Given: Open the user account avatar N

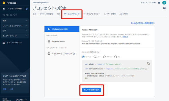Looking at the screenshot, I should (x=164, y=3).
